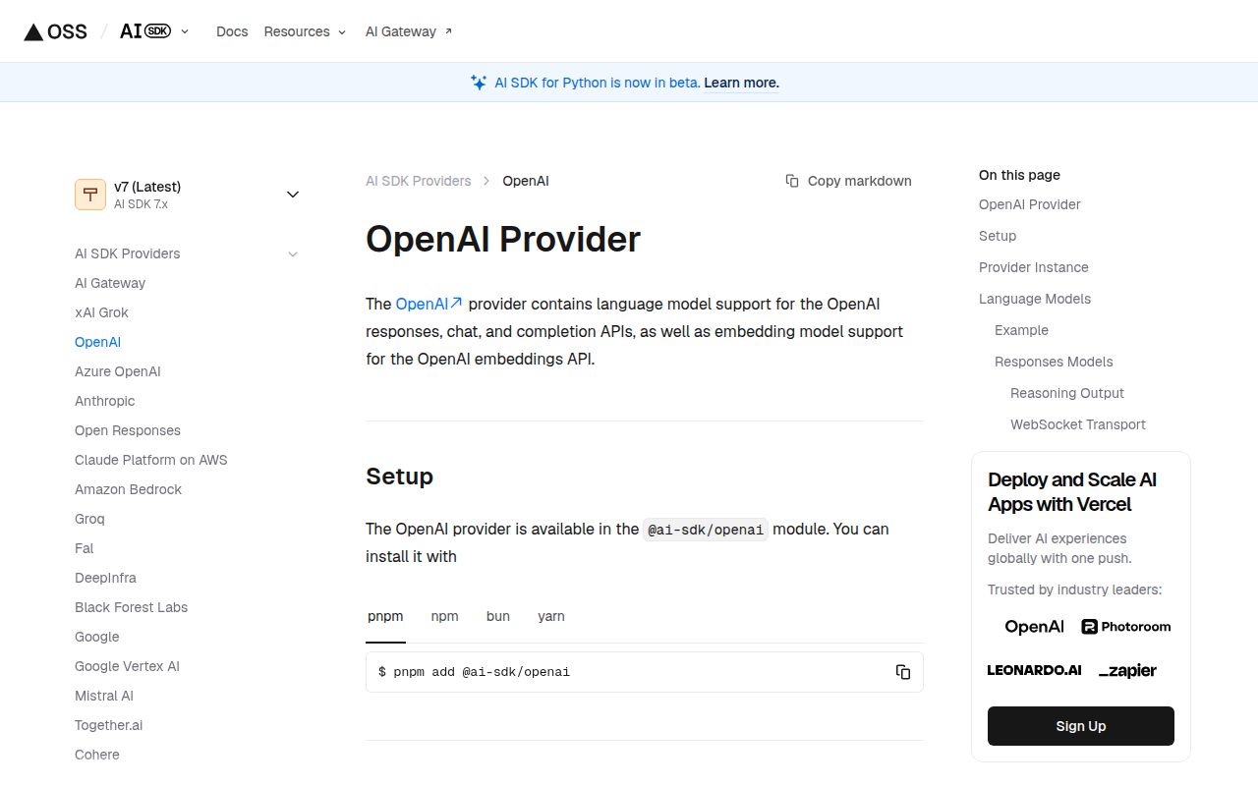Jump to Responses Models subsection
The width and height of the screenshot is (1258, 786).
[1054, 362]
